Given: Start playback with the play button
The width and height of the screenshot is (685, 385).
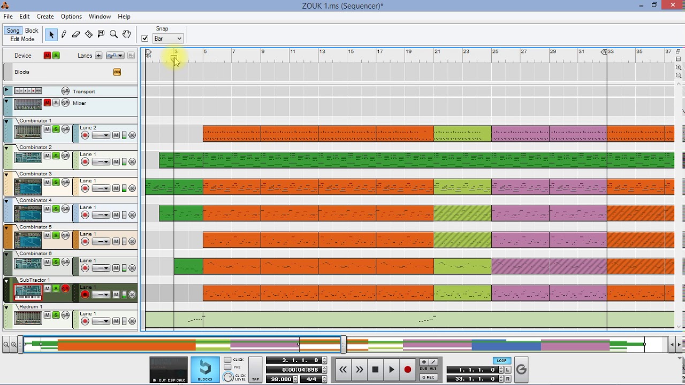Looking at the screenshot, I should point(392,369).
